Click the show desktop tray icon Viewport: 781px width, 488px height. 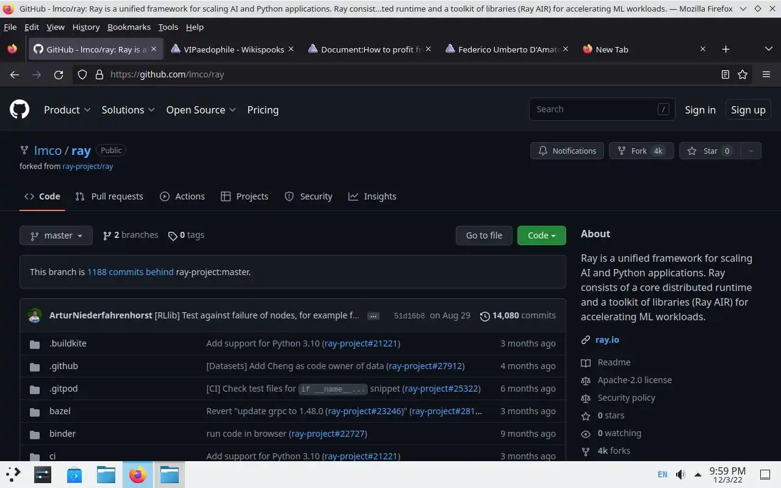click(765, 474)
